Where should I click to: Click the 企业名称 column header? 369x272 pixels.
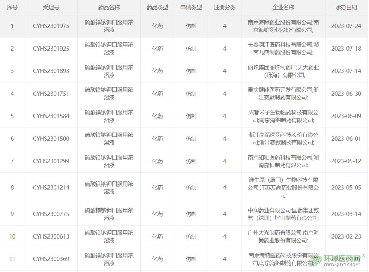tap(283, 7)
